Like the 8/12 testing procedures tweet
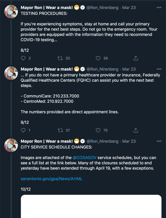The width and height of the screenshot is (166, 218). [98, 58]
